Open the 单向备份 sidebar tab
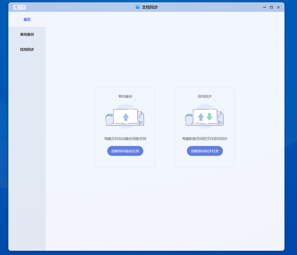Viewport: 297px width, 255px height. (27, 34)
